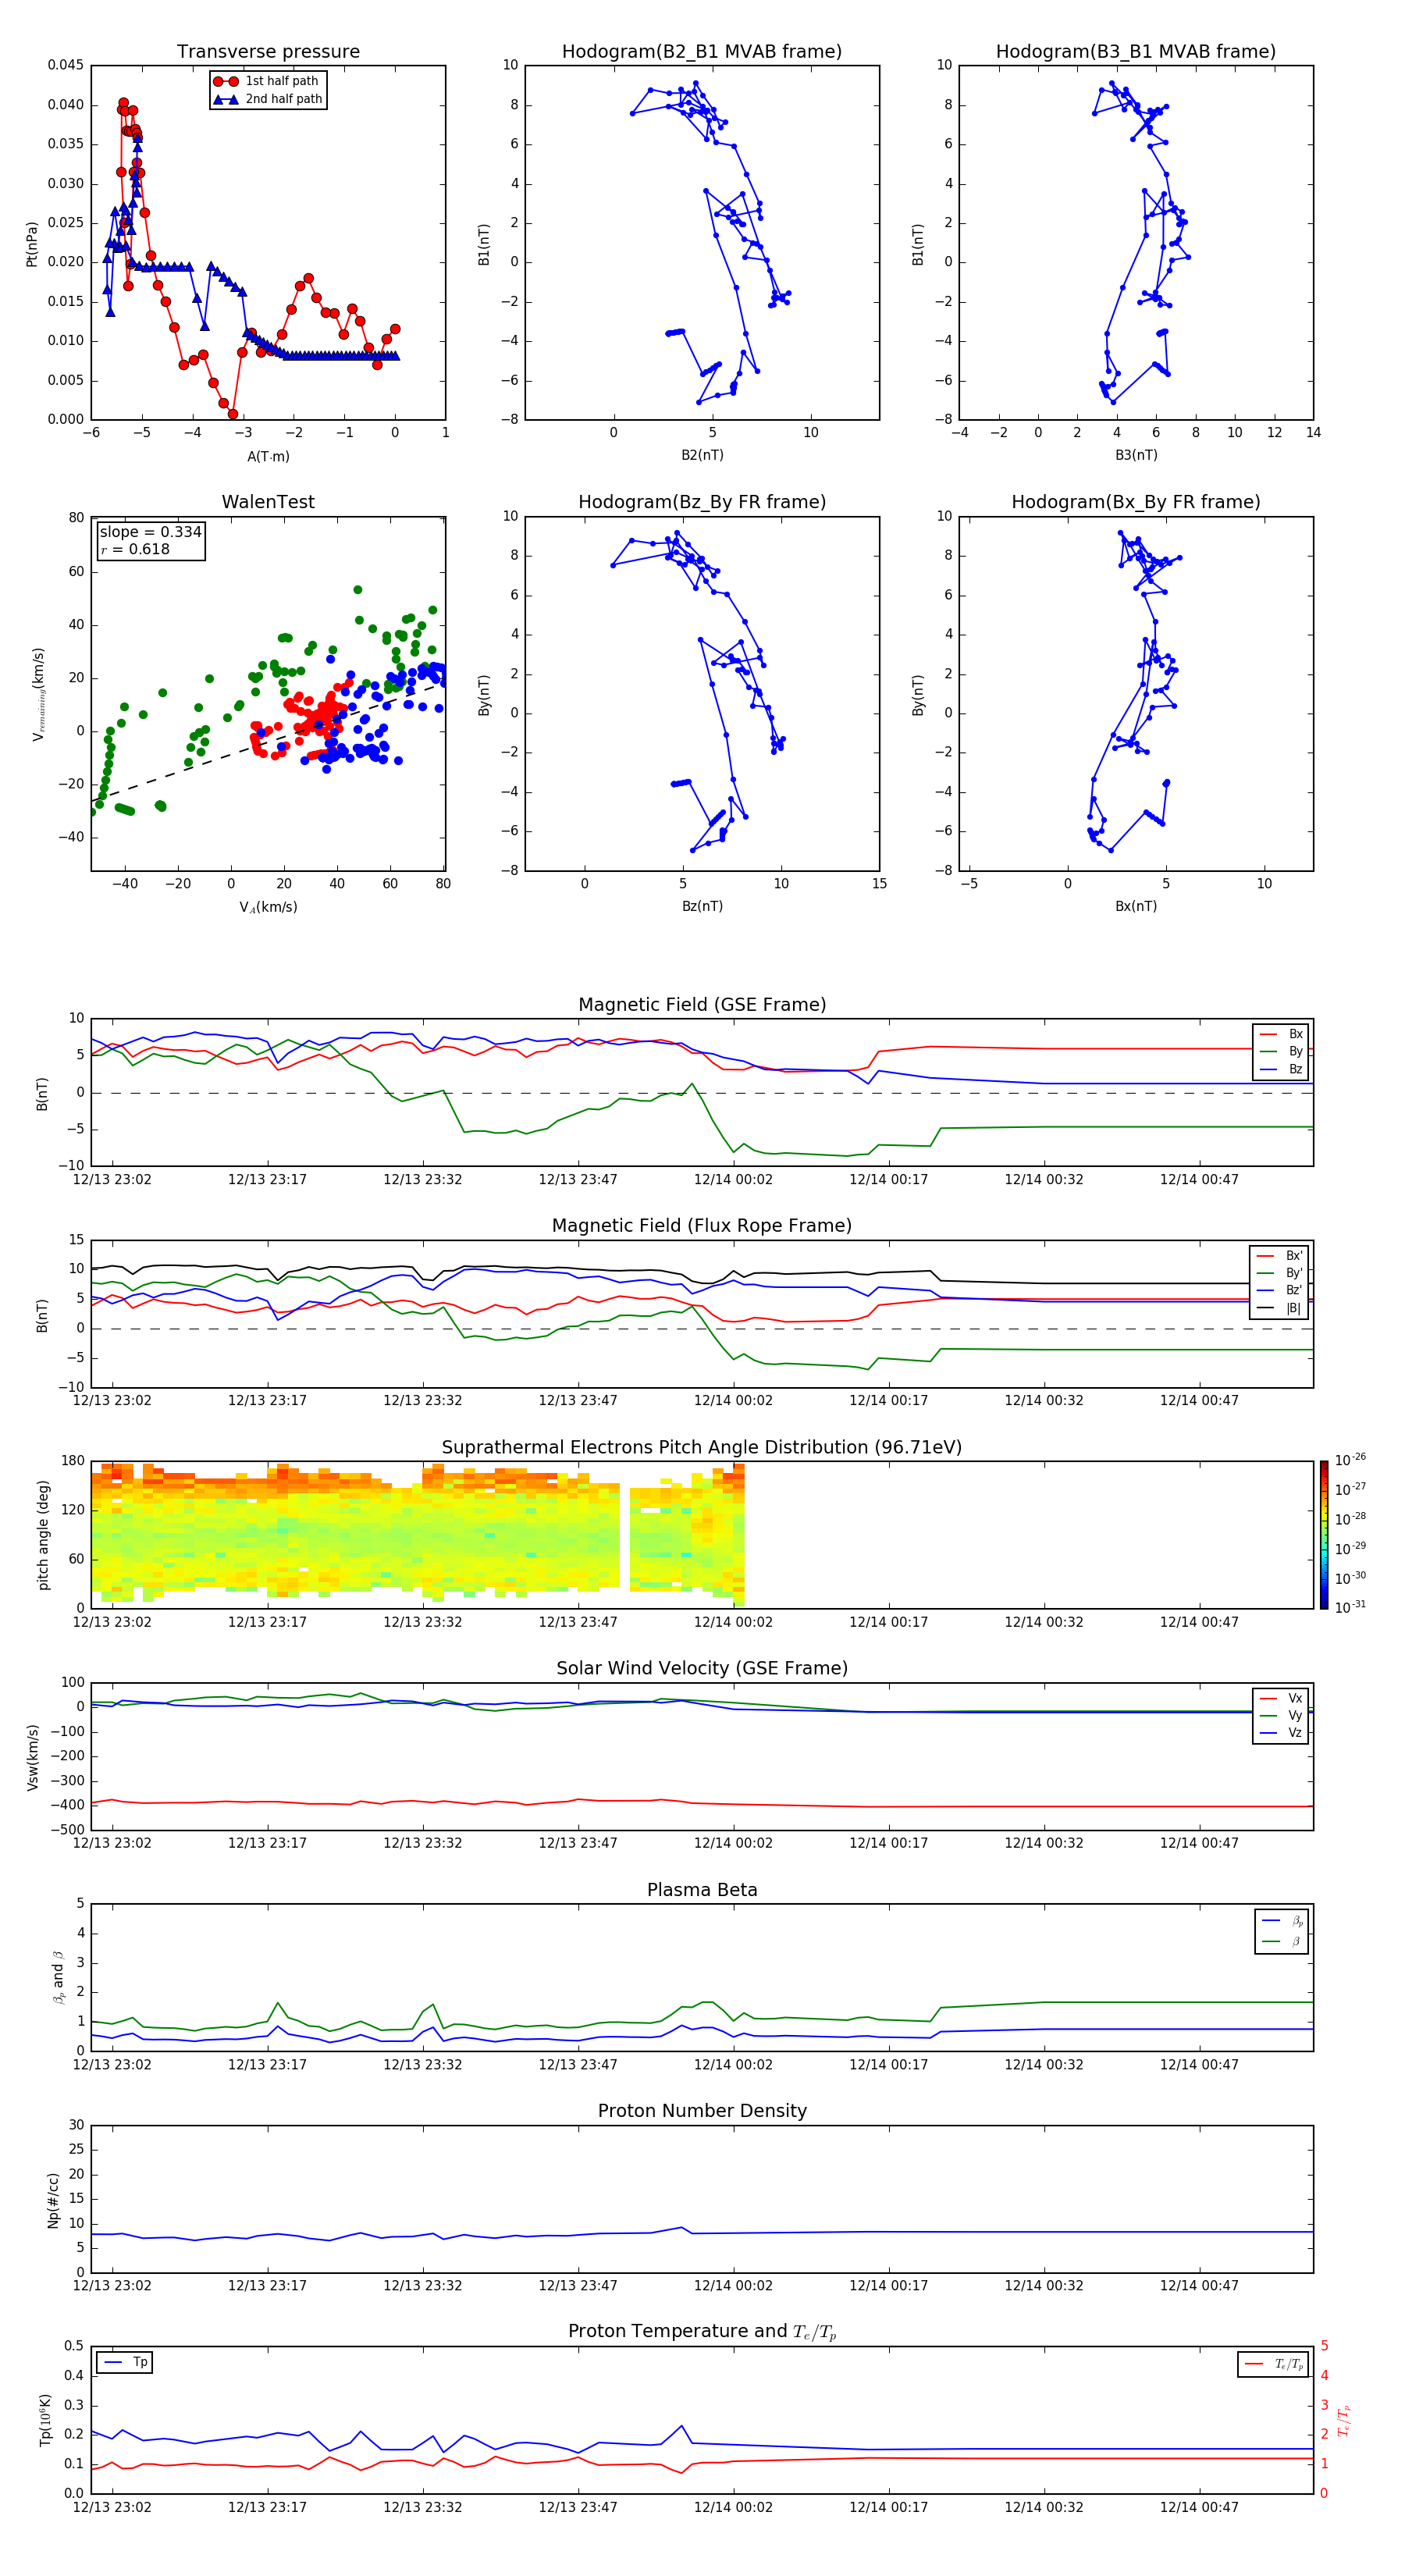Click the red Te/Tp right-axis label

[x=1343, y=2420]
